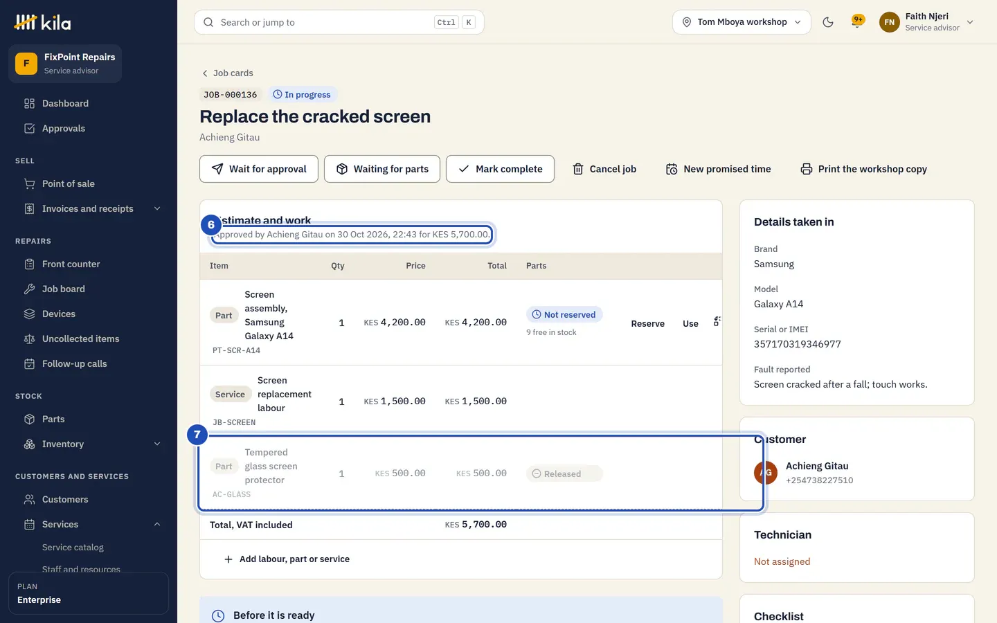
Task: Click the Kila logo
Action: (42, 22)
